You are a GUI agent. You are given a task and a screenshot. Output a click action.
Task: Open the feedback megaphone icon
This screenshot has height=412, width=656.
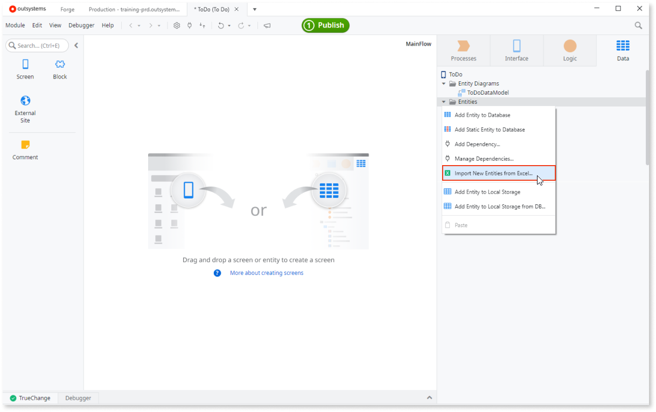[267, 25]
